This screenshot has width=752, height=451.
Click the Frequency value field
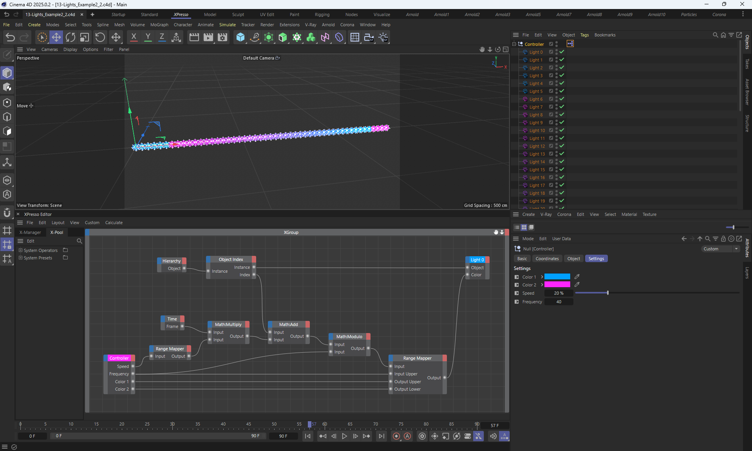[559, 302]
